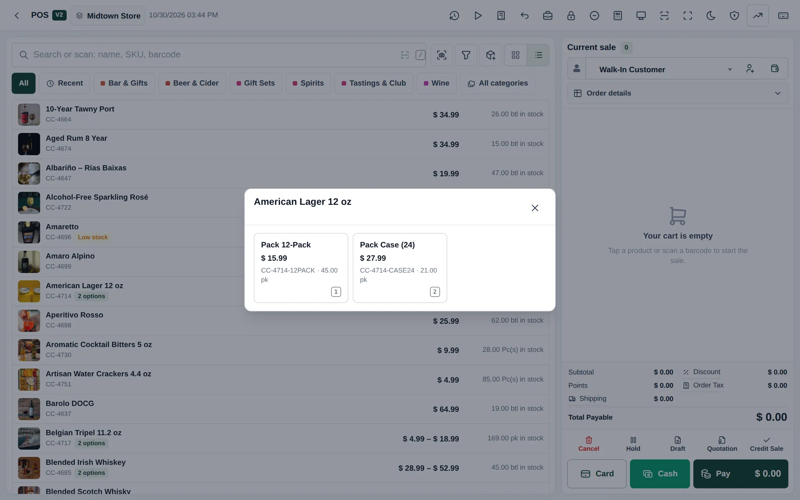
Task: Open the Midtown Store location selector
Action: tap(108, 16)
